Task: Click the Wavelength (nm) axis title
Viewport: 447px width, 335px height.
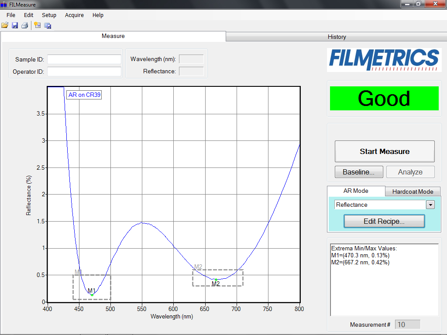Action: (172, 317)
